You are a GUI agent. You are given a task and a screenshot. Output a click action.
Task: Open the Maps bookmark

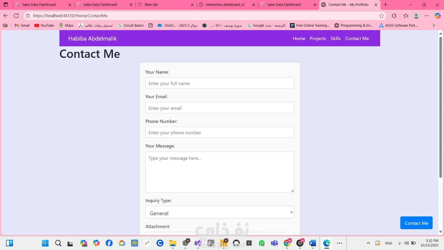66,26
